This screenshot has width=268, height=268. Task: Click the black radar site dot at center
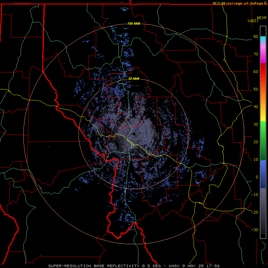(134, 134)
